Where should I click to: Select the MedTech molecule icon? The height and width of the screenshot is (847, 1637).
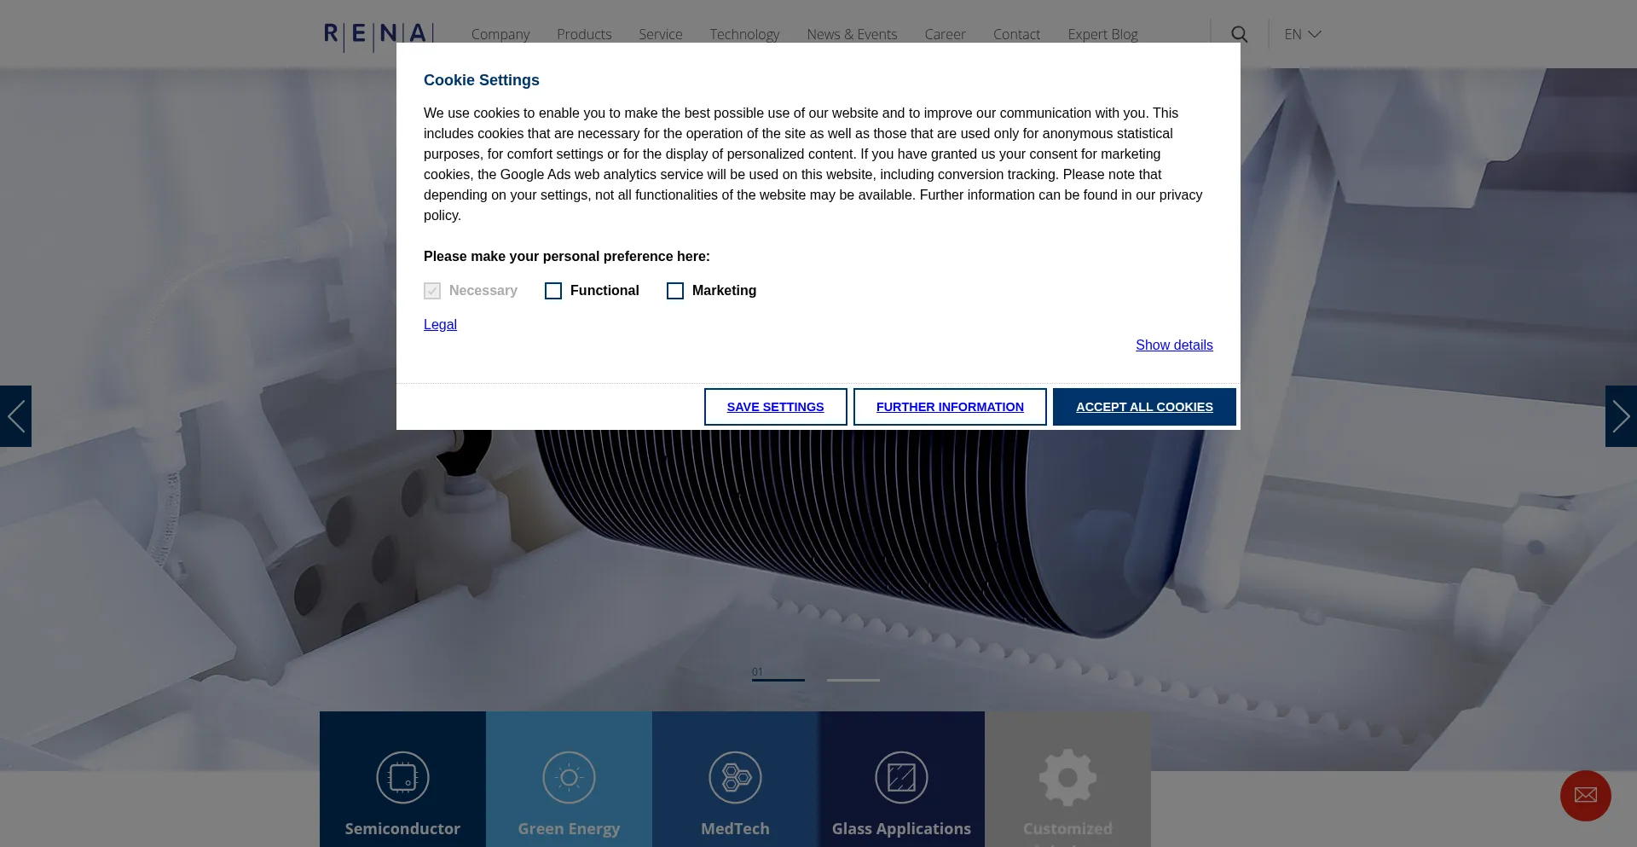[x=735, y=777]
